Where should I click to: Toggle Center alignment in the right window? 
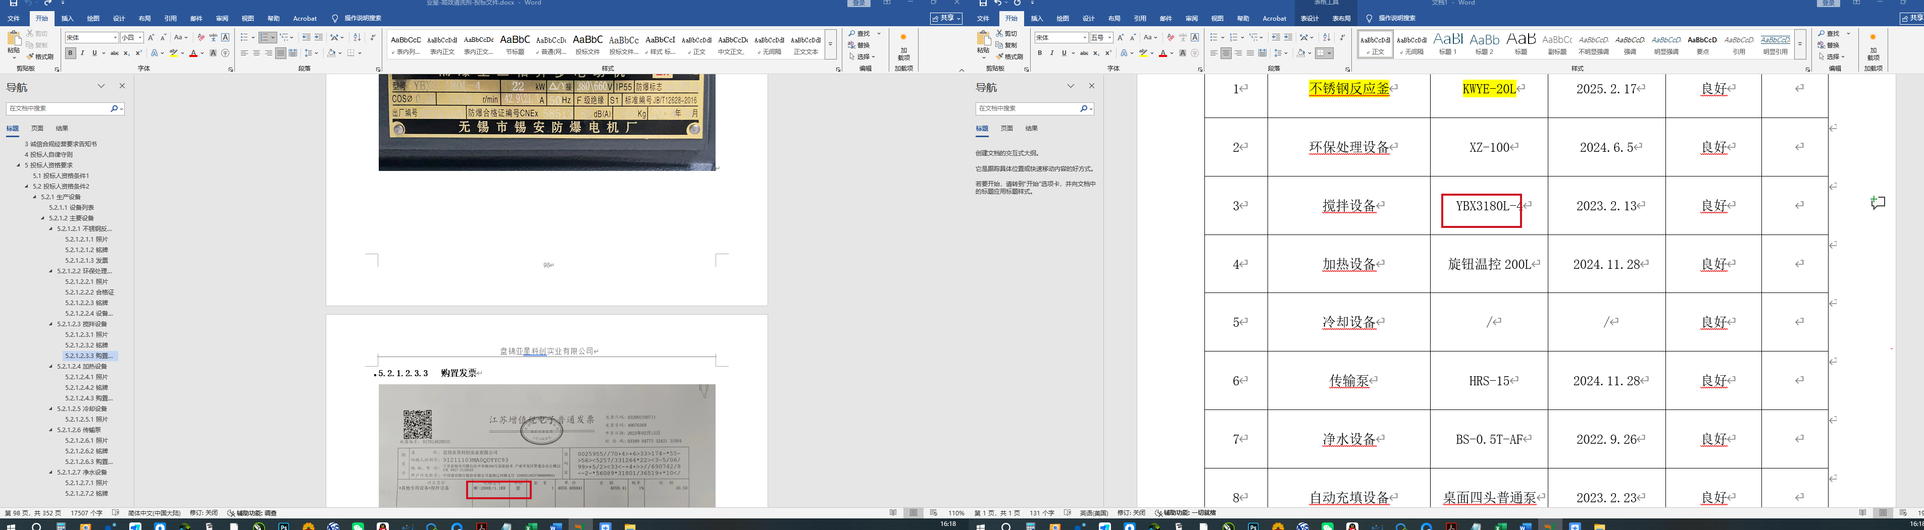pyautogui.click(x=1226, y=53)
